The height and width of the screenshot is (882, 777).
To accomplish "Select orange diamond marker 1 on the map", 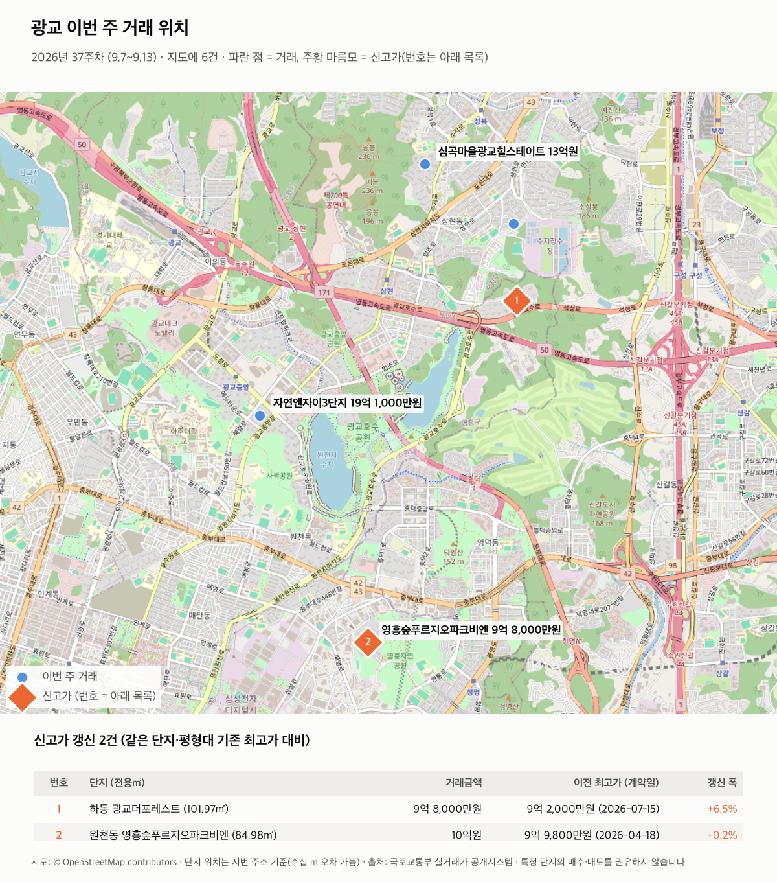I will pyautogui.click(x=517, y=301).
